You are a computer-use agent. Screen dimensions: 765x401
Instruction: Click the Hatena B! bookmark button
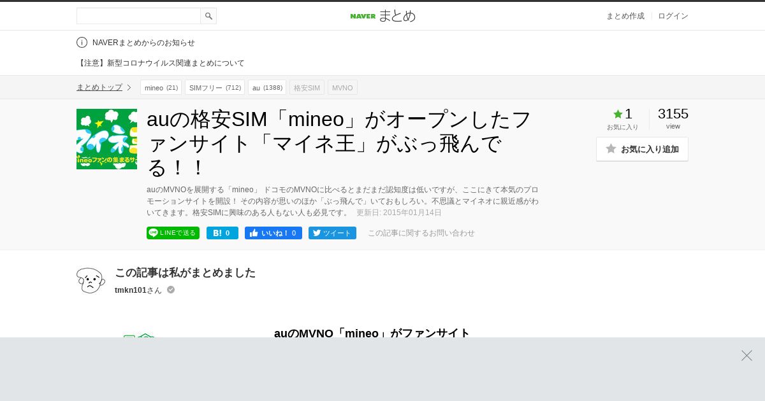click(x=222, y=233)
